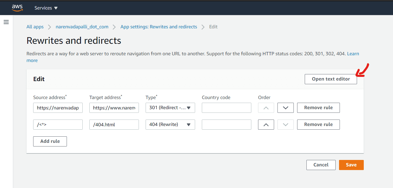Follow the Learn more link
This screenshot has width=393, height=188.
click(353, 54)
